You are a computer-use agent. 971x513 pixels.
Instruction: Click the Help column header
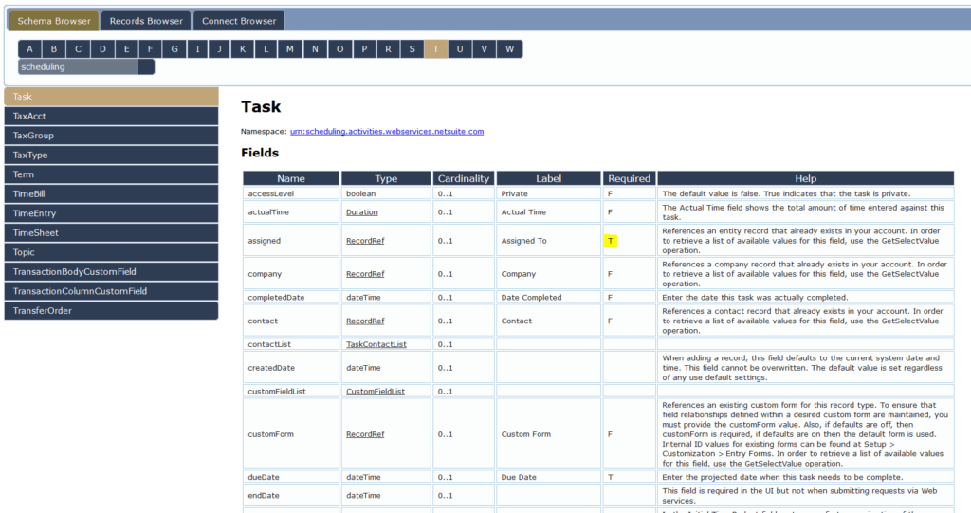click(x=806, y=178)
